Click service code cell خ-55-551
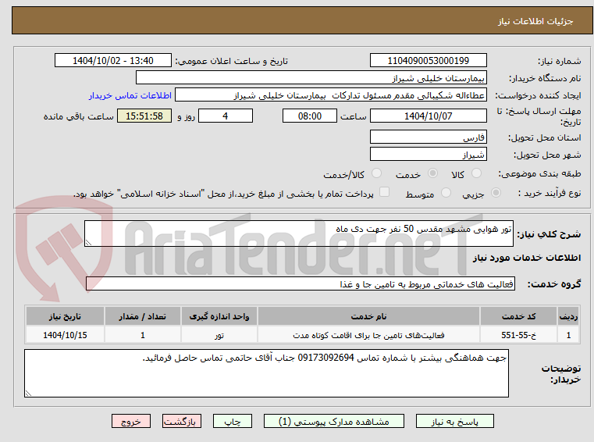The height and width of the screenshot is (442, 594). click(x=518, y=335)
